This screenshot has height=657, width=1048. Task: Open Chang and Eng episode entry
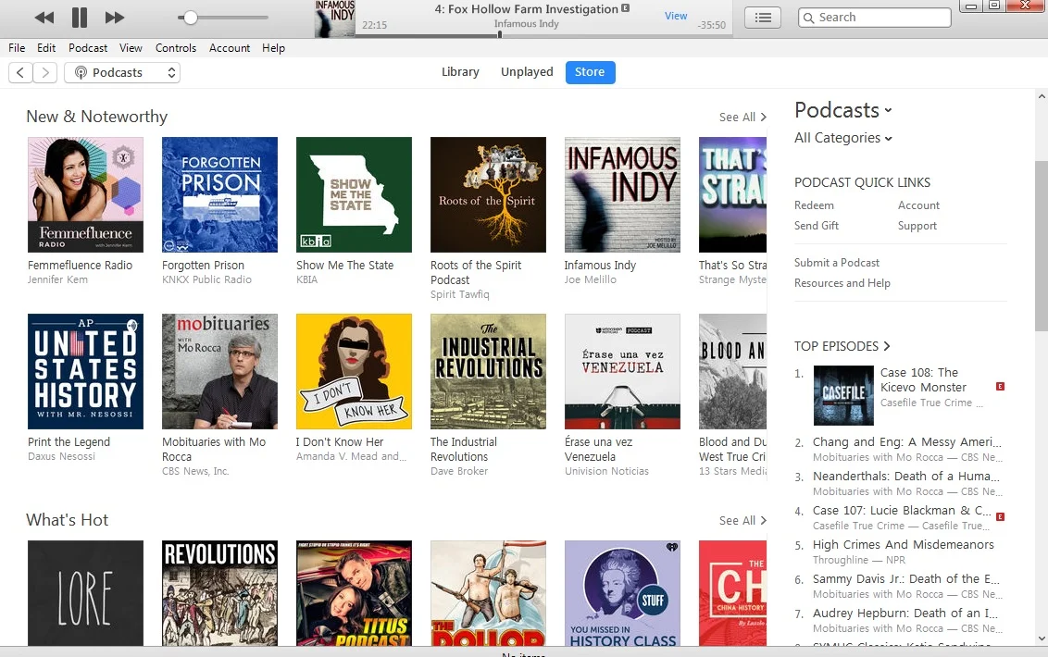click(907, 441)
